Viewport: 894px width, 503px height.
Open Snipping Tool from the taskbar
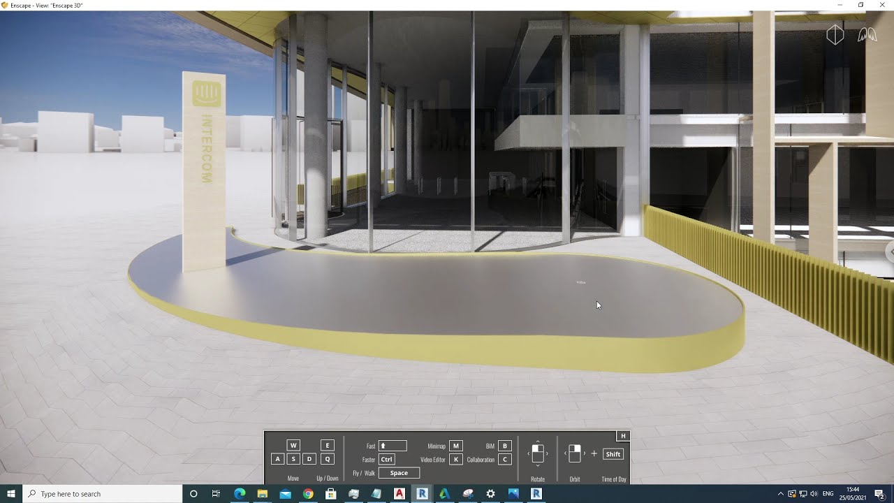468,494
